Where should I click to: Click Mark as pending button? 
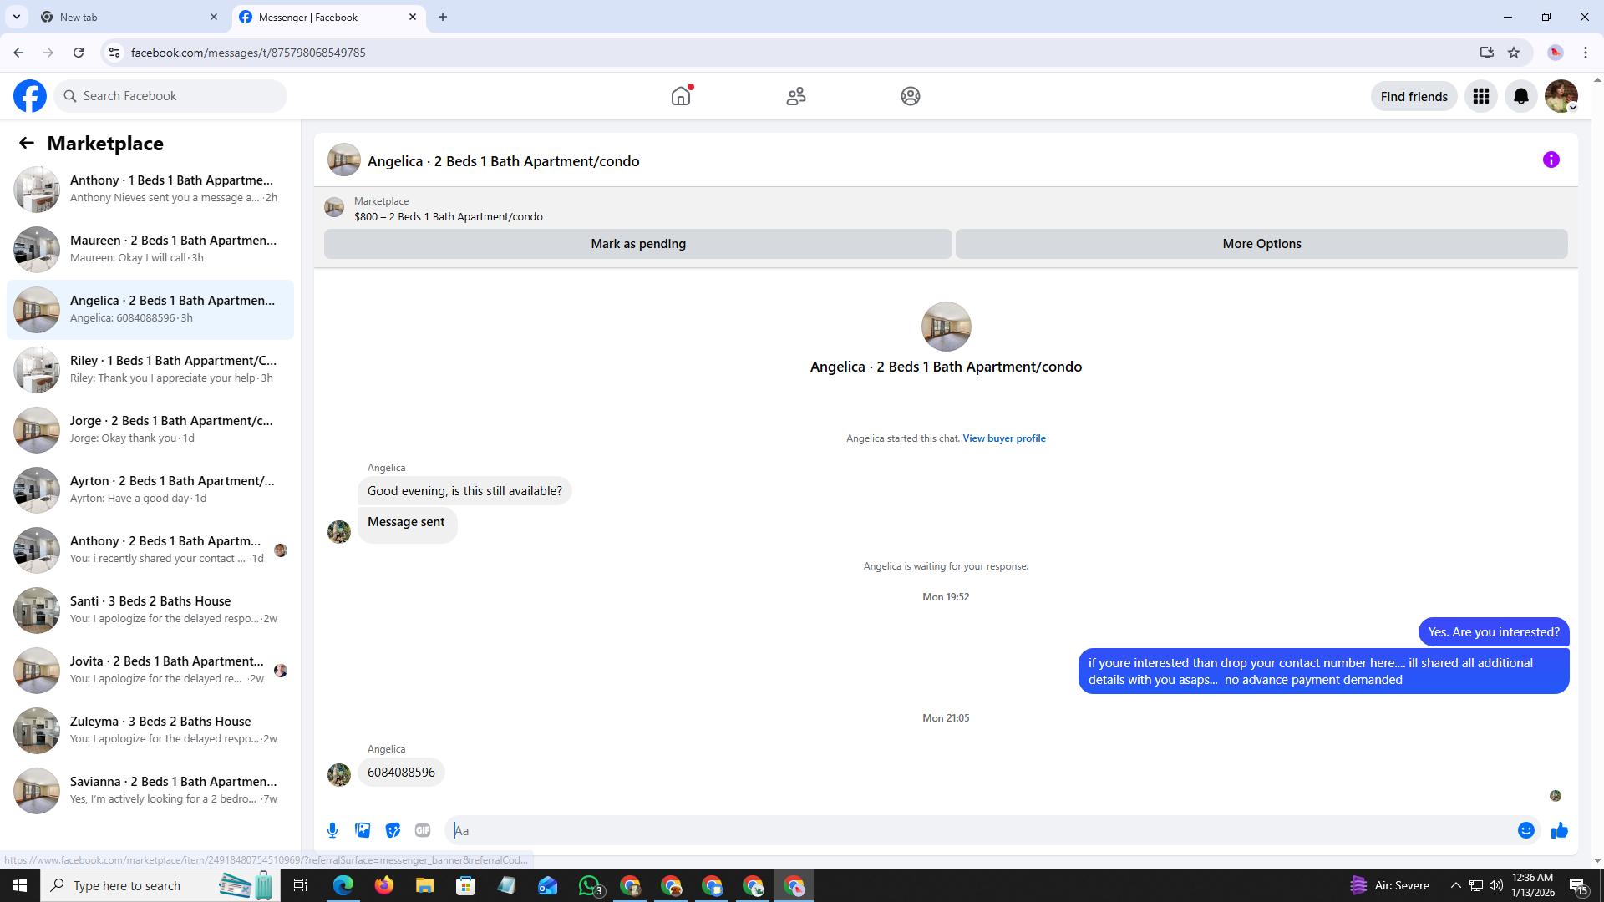[637, 244]
